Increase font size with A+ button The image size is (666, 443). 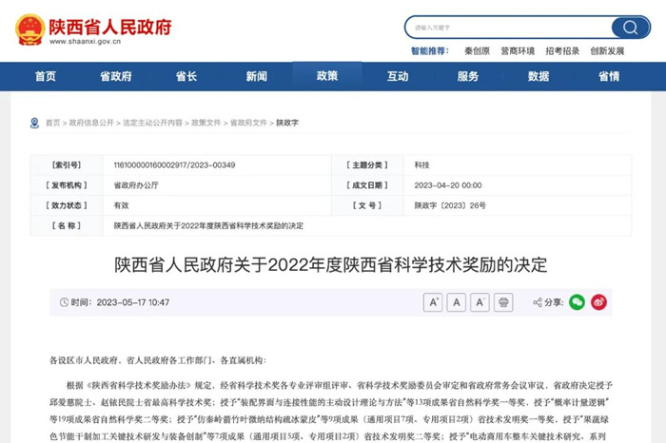coord(433,302)
